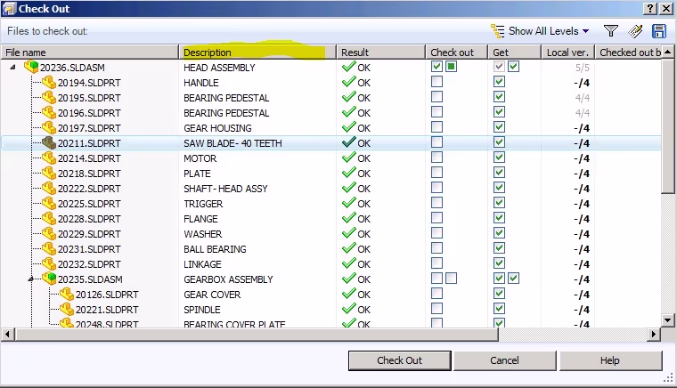Click the 20195.SLDPRT part icon
Screen dimensions: 677x388
pyautogui.click(x=49, y=97)
